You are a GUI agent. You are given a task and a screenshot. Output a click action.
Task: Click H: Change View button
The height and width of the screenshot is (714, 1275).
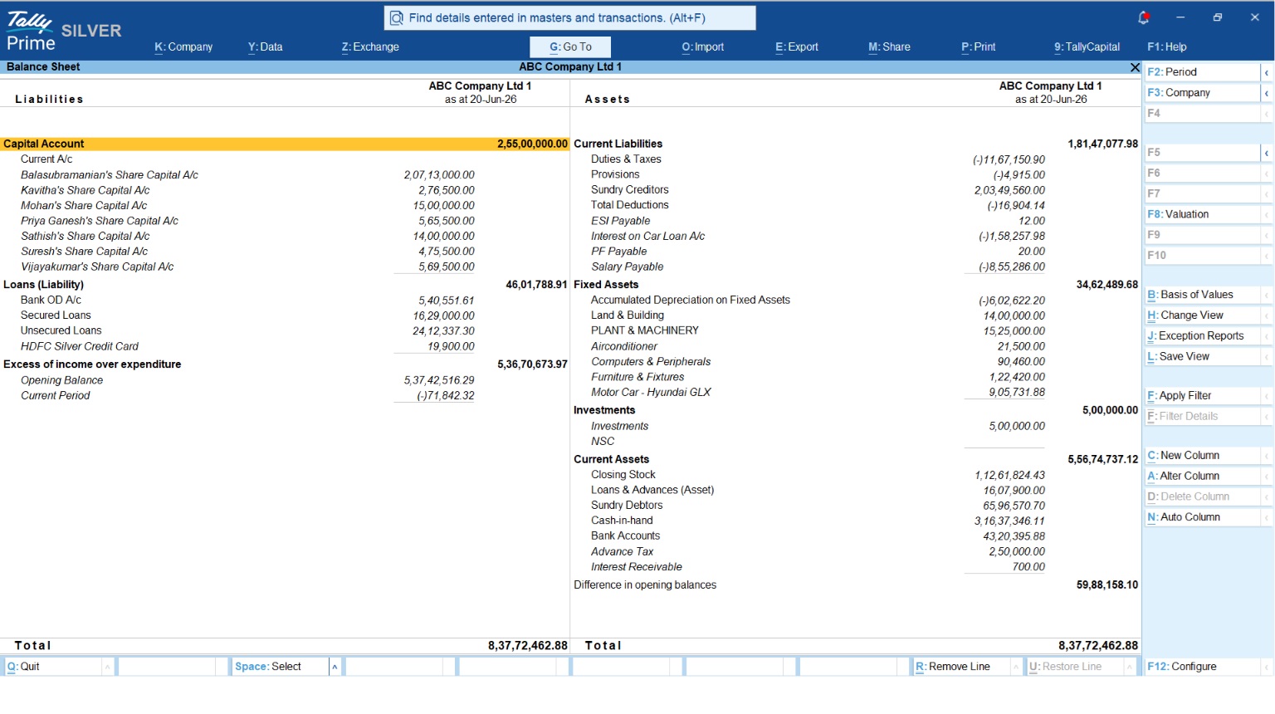1203,315
